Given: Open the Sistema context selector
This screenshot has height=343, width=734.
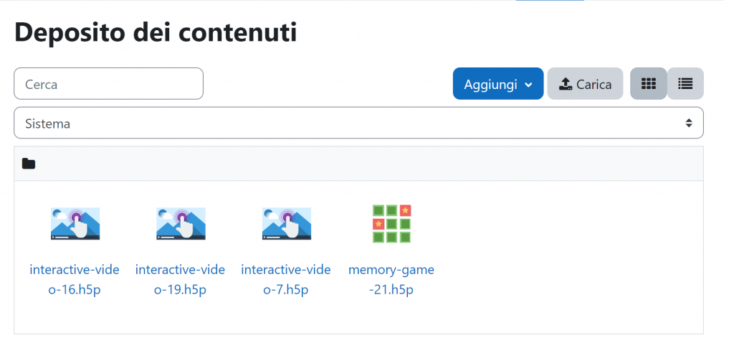Looking at the screenshot, I should click(358, 123).
